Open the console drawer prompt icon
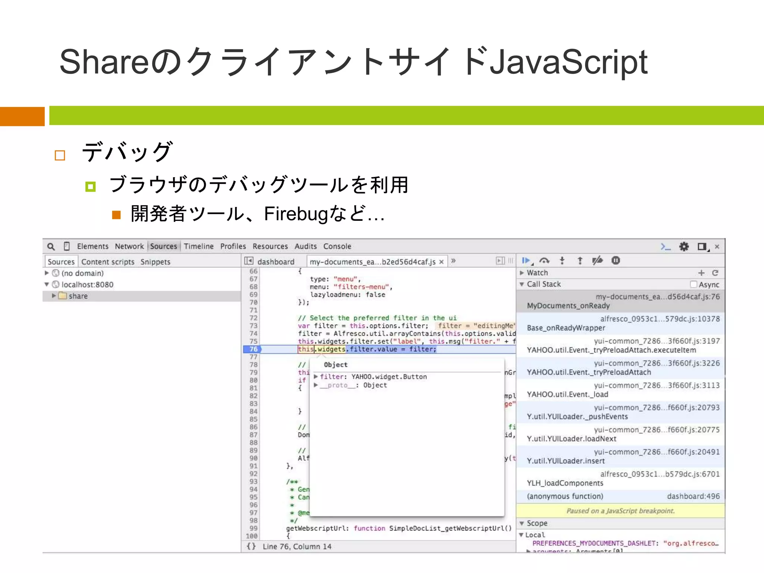This screenshot has height=573, width=764. 666,247
